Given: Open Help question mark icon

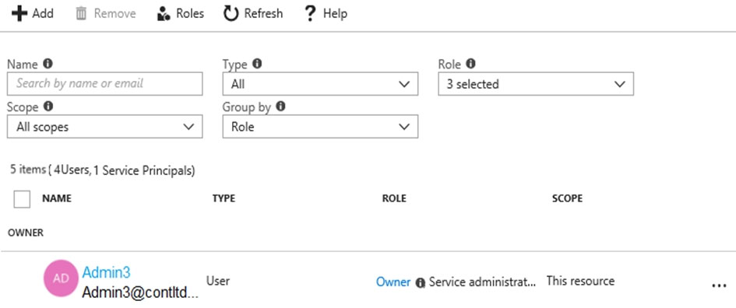Looking at the screenshot, I should (310, 13).
